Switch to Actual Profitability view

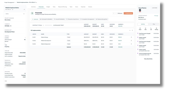pos(59,19)
